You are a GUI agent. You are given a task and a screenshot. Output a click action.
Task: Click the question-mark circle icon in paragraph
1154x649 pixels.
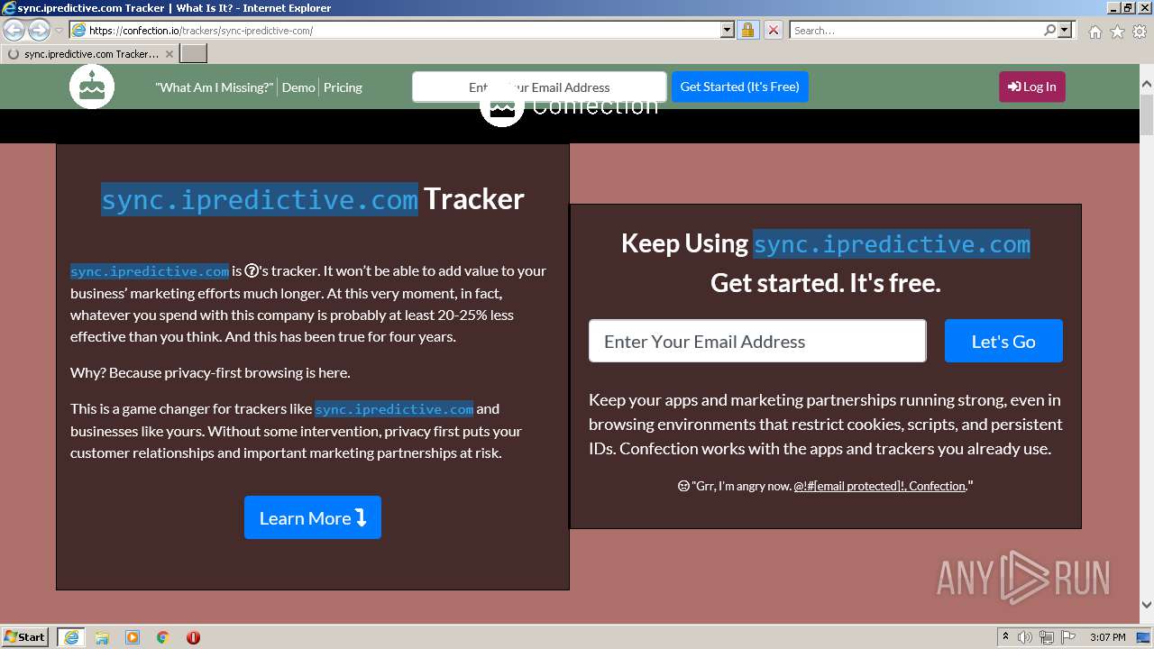pyautogui.click(x=252, y=270)
